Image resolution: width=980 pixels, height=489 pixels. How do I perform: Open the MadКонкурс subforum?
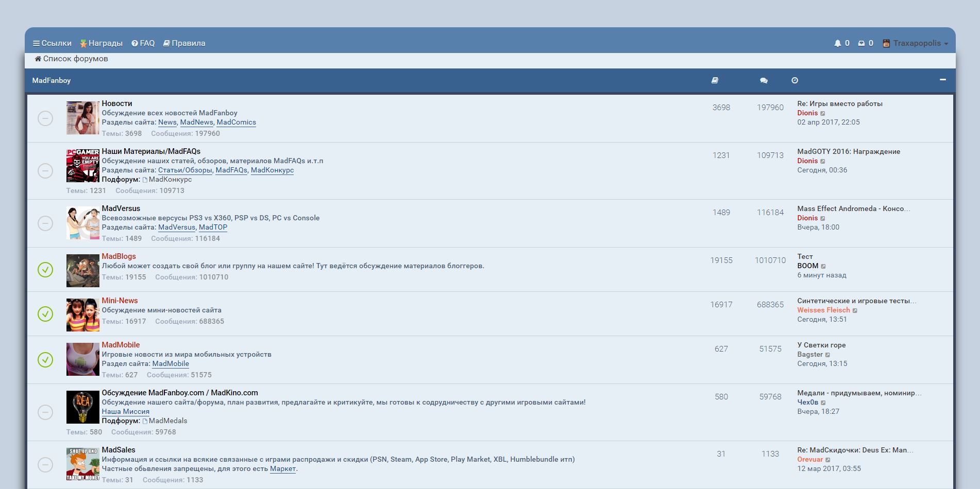(x=170, y=180)
